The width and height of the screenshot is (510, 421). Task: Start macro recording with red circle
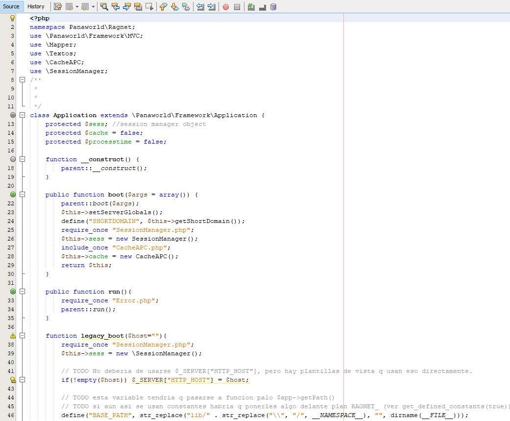tap(226, 7)
